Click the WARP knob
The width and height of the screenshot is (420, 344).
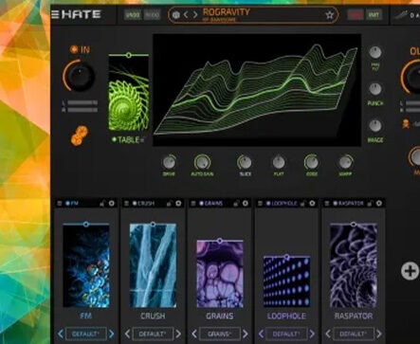pos(345,162)
